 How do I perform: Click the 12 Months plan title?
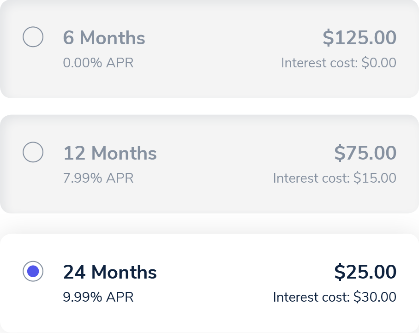[x=110, y=153]
